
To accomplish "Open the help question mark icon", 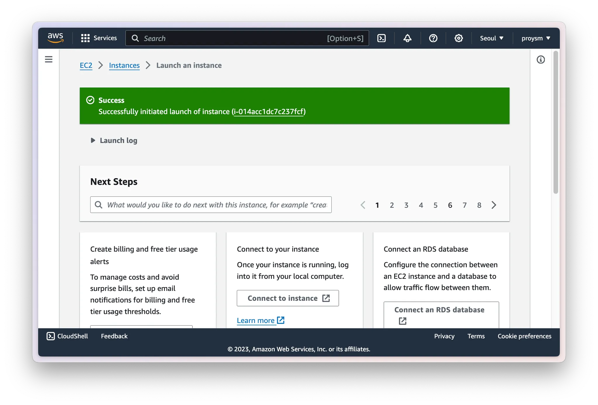I will click(433, 38).
